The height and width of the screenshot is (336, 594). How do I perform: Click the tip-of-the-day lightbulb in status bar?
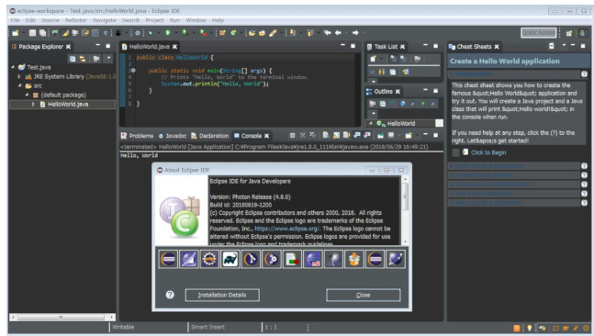[x=529, y=328]
